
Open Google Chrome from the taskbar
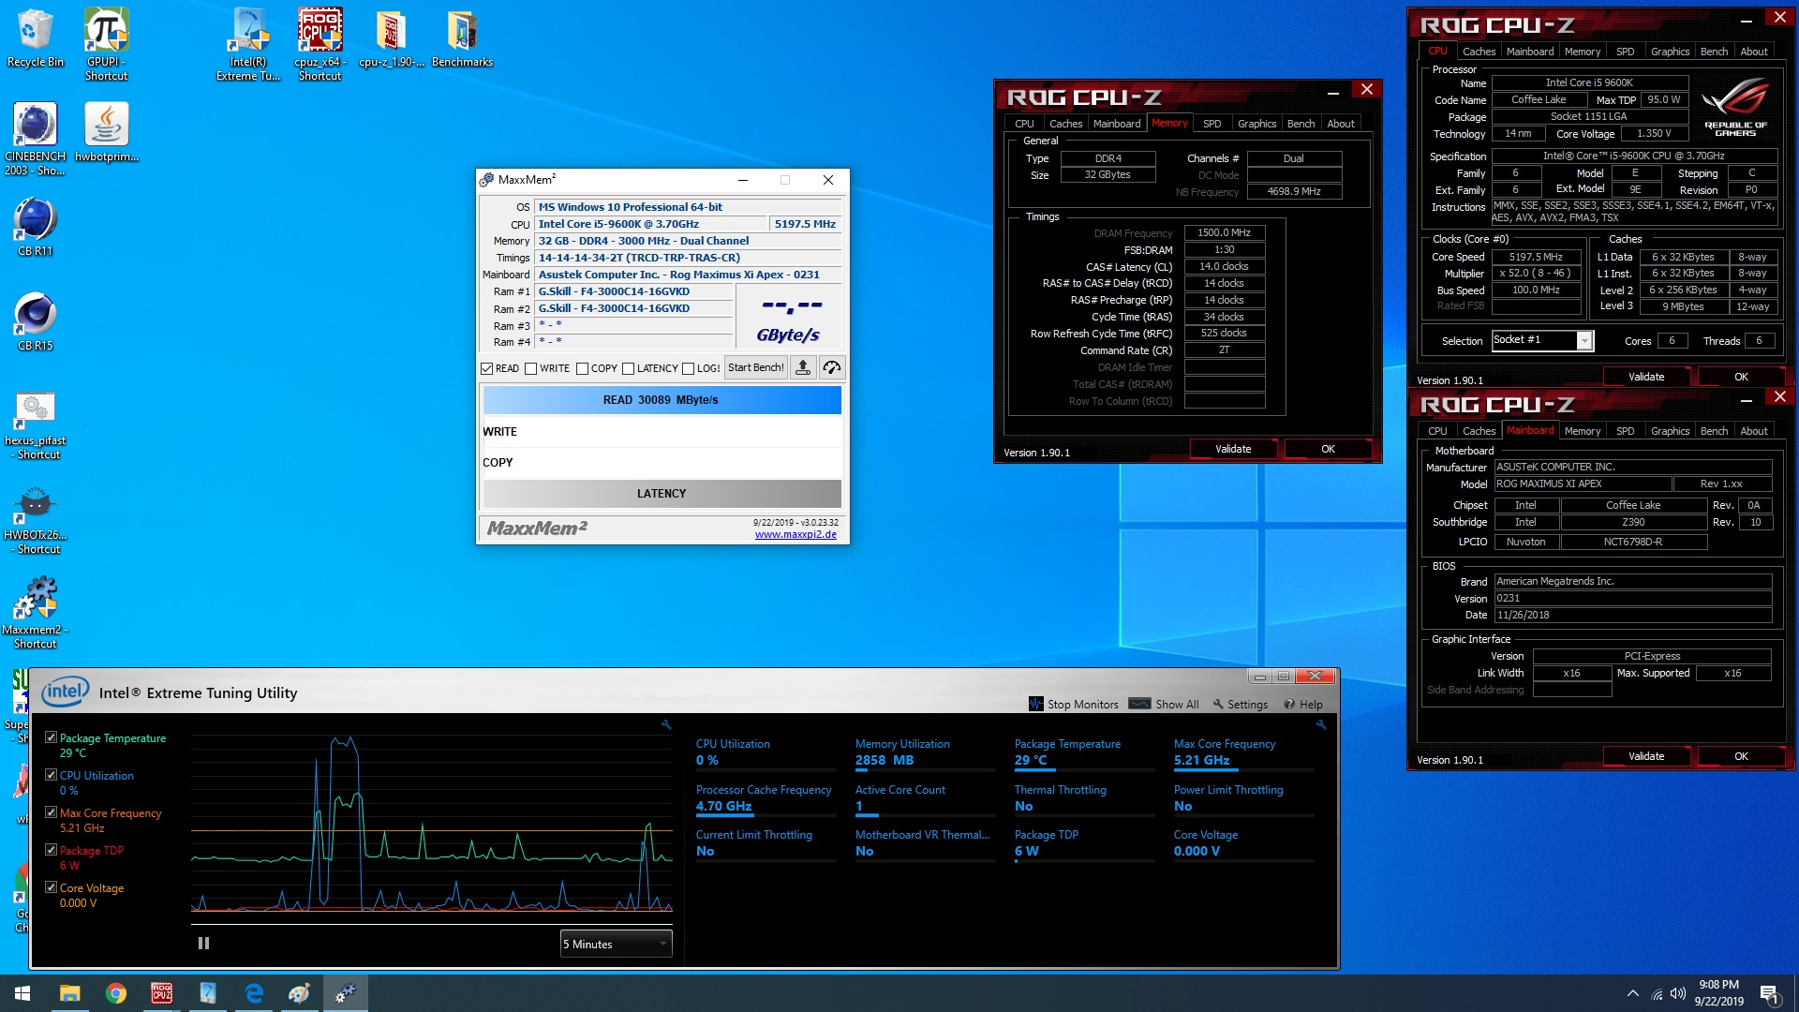coord(116,993)
